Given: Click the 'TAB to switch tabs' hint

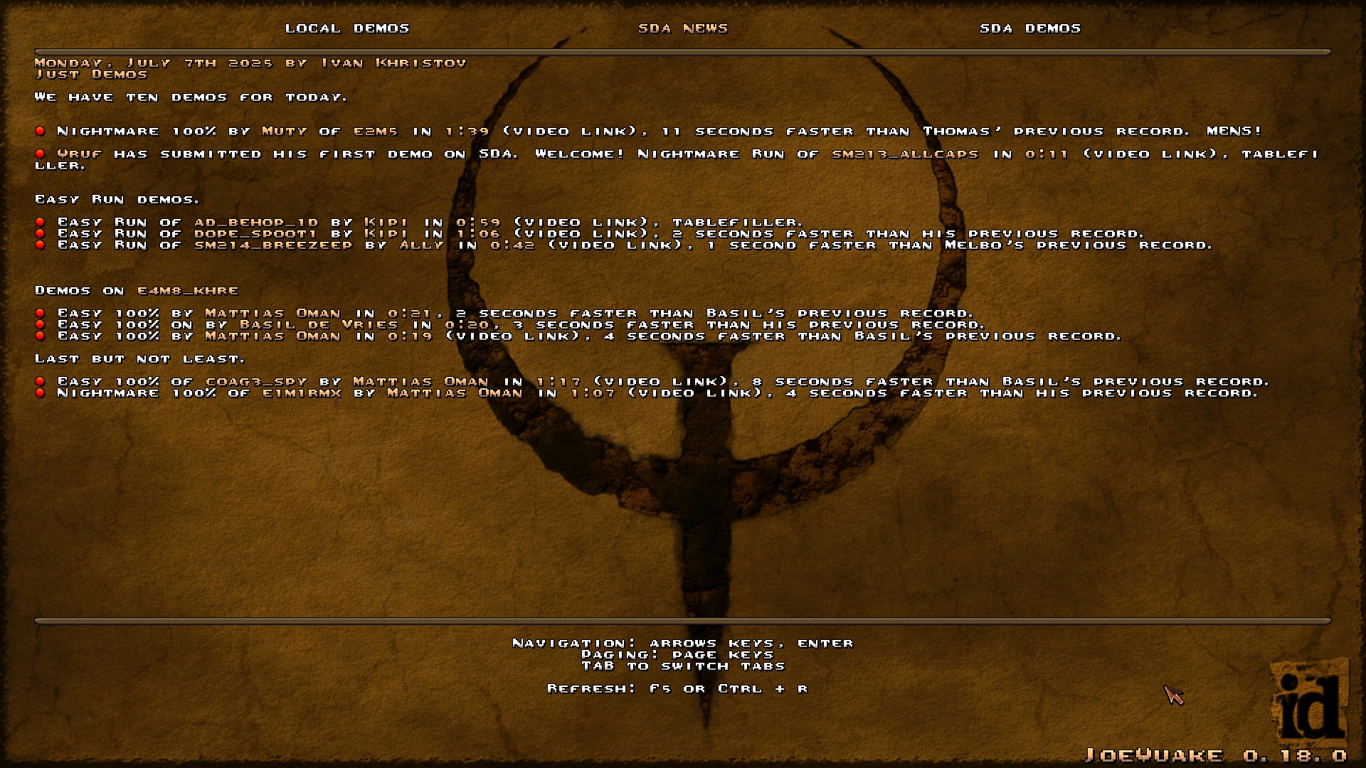Looking at the screenshot, I should (683, 666).
